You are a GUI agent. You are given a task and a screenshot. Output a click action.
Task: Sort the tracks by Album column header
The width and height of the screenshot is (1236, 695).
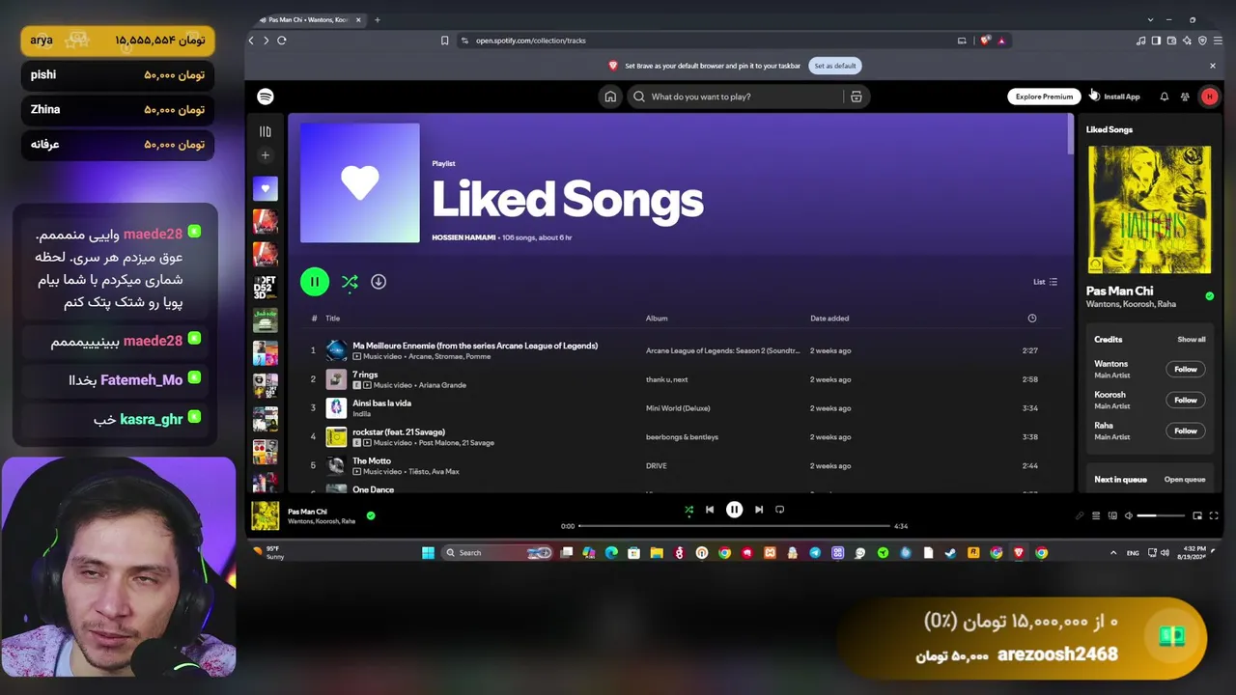click(657, 319)
